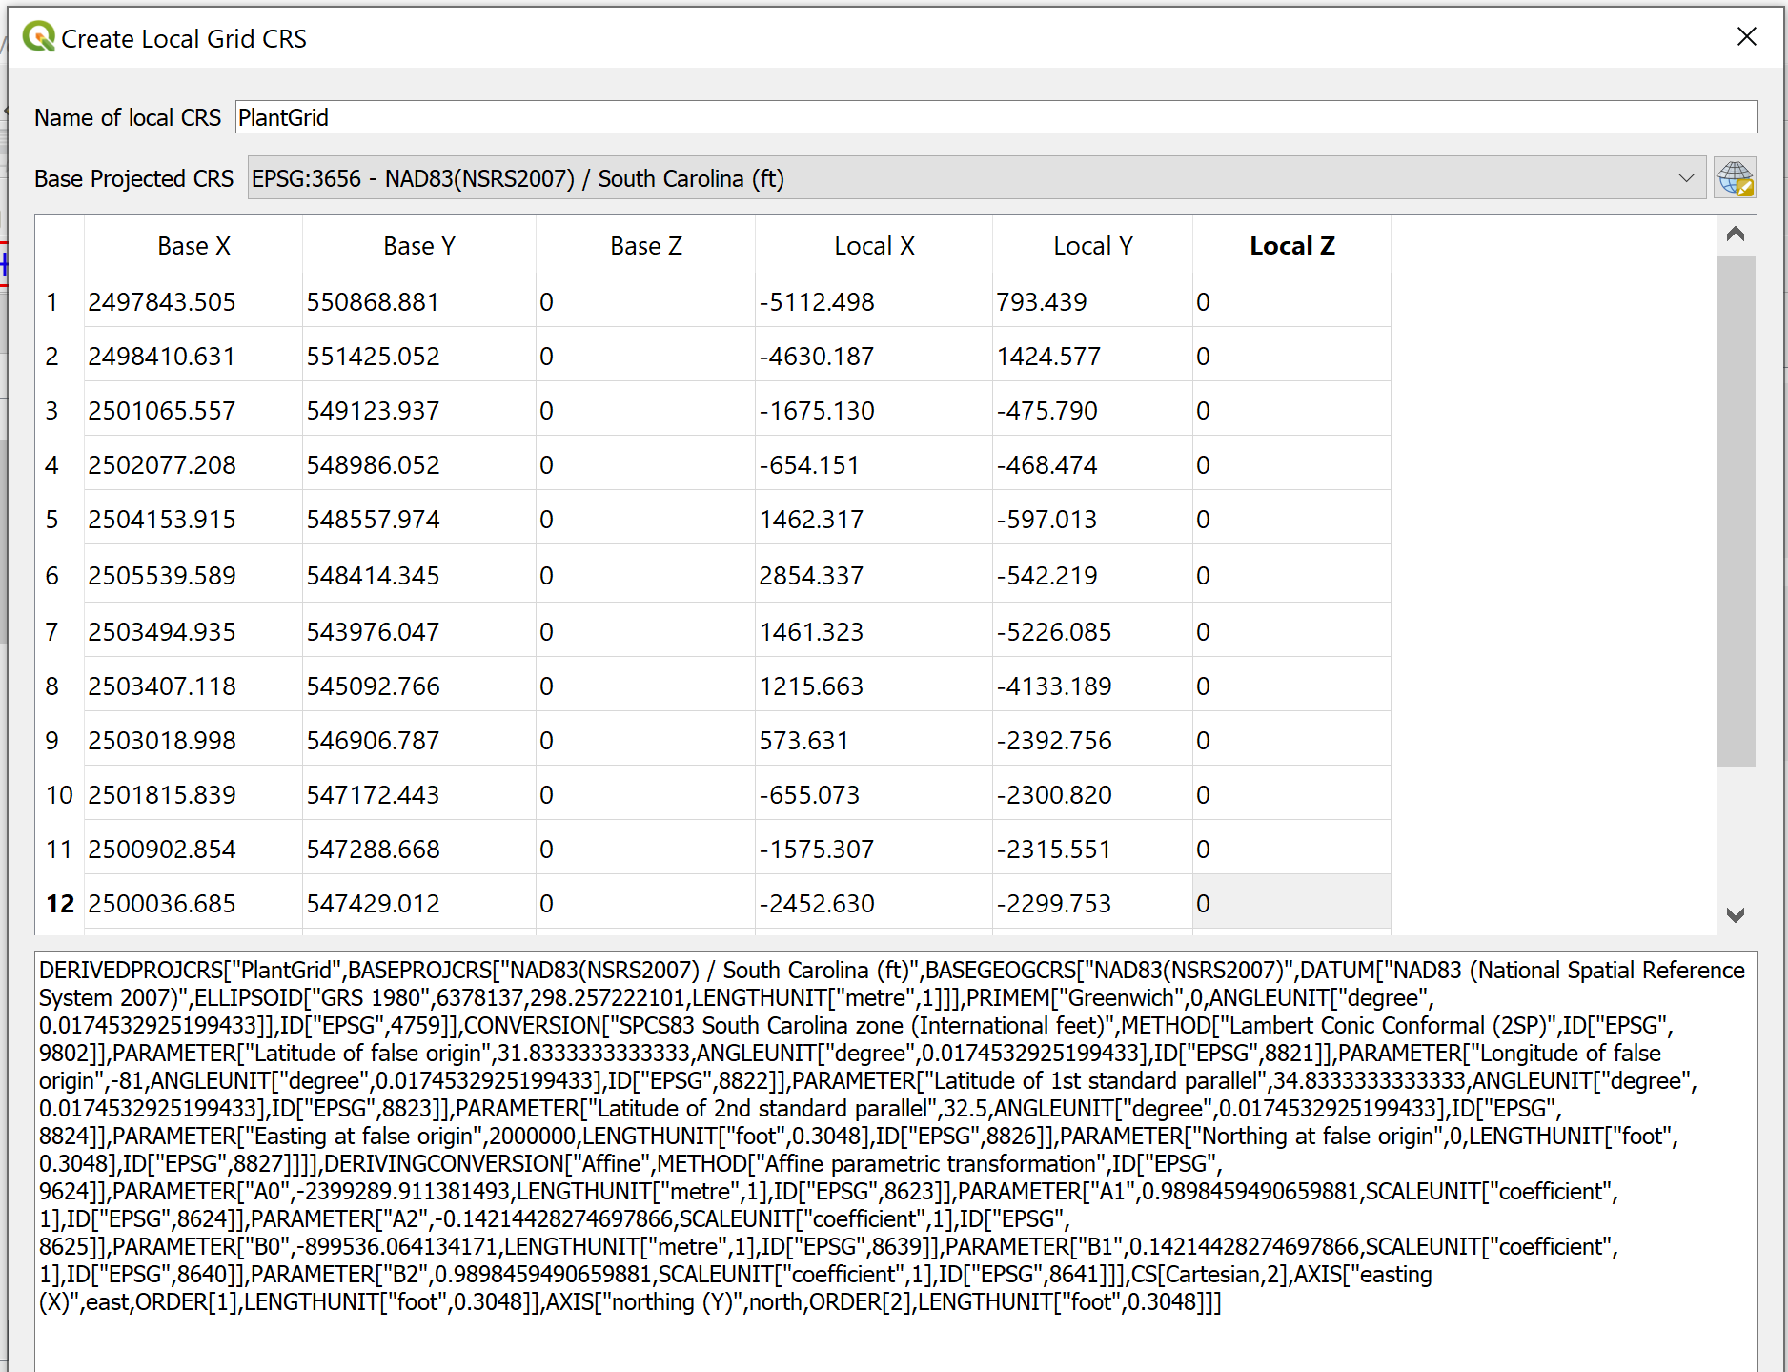1788x1372 pixels.
Task: Select cell -1675.130
Action: click(874, 410)
